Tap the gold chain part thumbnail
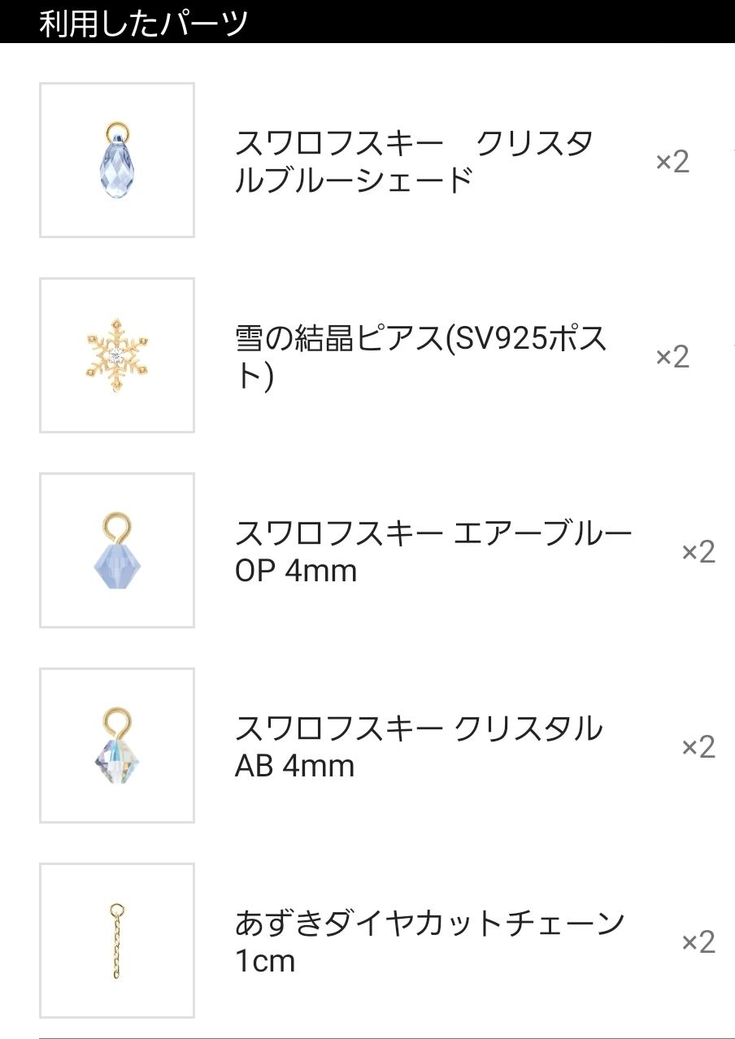Screen dimensions: 735x1039 click(116, 941)
